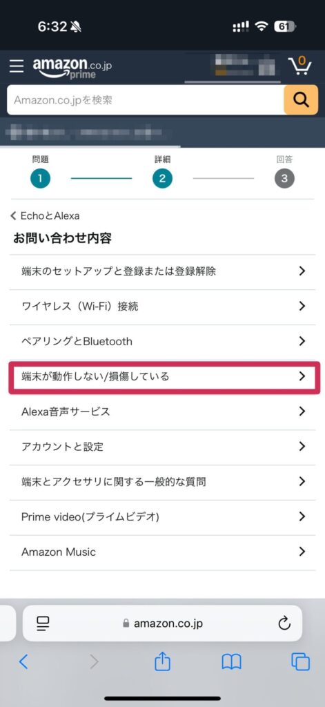Tap the amazon.co.jp address bar
Viewport: 325px width, 707px height.
pos(162,623)
